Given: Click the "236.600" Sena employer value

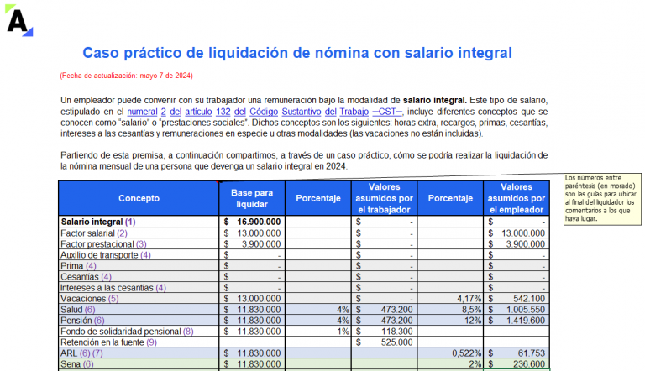Looking at the screenshot, I should 517,364.
